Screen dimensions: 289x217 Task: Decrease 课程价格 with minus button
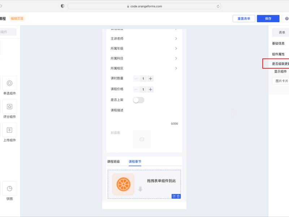(x=136, y=89)
